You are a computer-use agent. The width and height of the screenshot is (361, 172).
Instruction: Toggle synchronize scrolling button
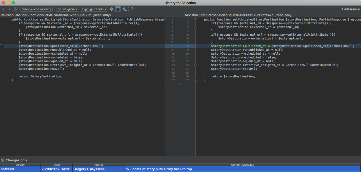[x=118, y=9]
